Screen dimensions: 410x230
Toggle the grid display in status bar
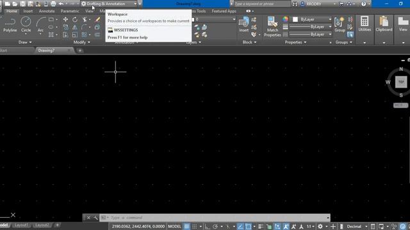point(186,226)
